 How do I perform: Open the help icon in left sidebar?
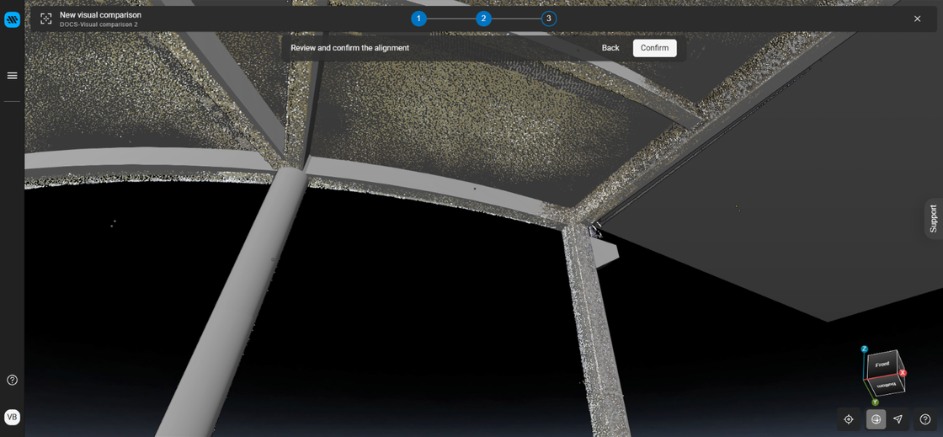coord(12,380)
